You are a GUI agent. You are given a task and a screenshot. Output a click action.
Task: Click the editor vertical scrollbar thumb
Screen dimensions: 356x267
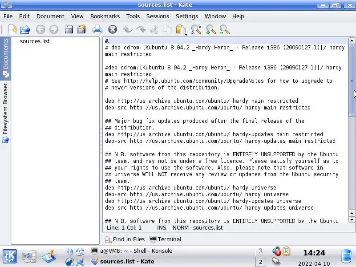point(352,81)
